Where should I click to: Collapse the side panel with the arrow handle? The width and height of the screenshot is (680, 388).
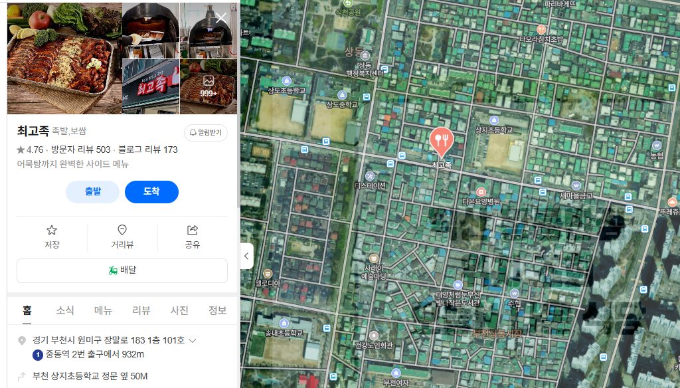(247, 256)
